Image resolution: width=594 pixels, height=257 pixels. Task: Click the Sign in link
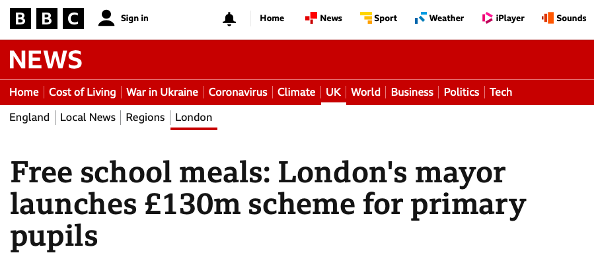(x=135, y=18)
